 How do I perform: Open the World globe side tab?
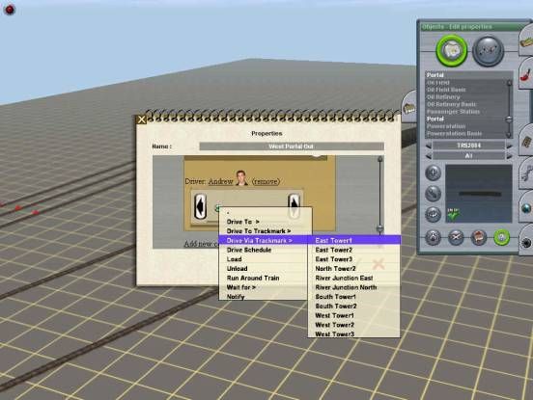coord(526,207)
